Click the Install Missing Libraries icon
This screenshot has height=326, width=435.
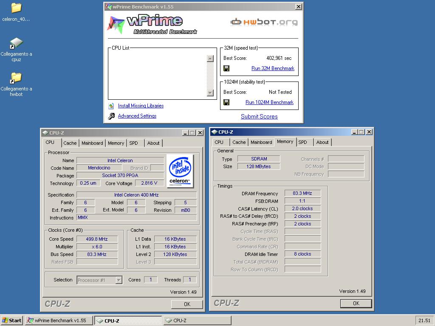point(111,106)
